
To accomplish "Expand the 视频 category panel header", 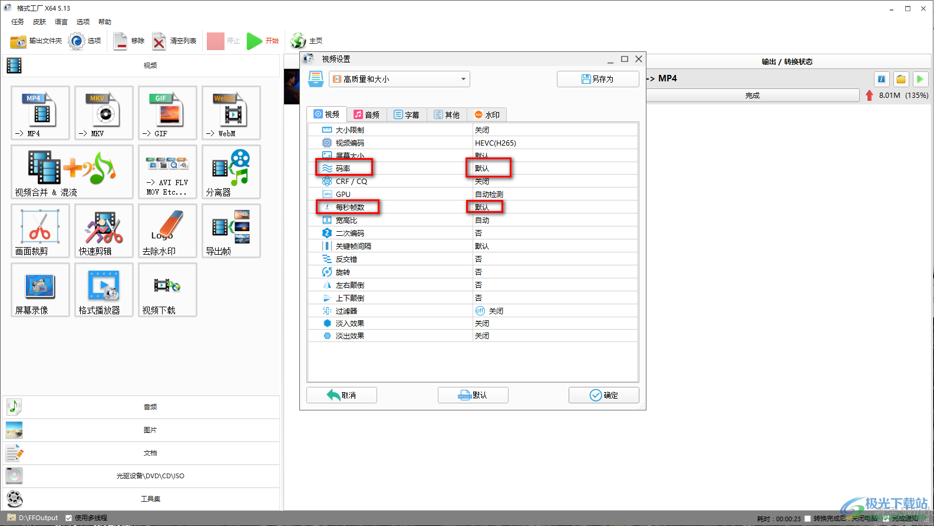I will click(141, 65).
